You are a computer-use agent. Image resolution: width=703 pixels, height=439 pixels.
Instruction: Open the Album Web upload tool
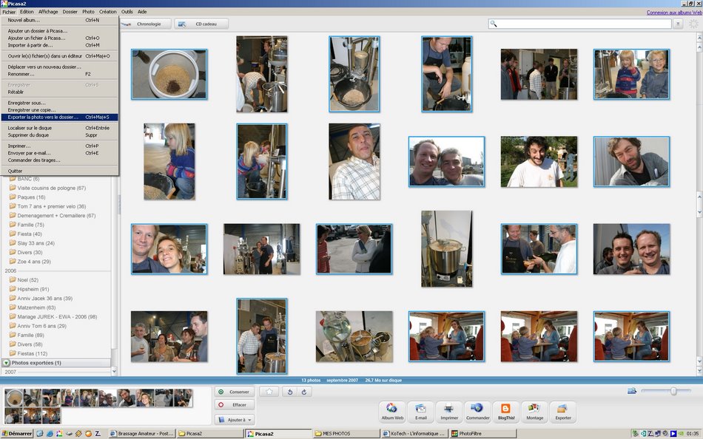click(392, 411)
